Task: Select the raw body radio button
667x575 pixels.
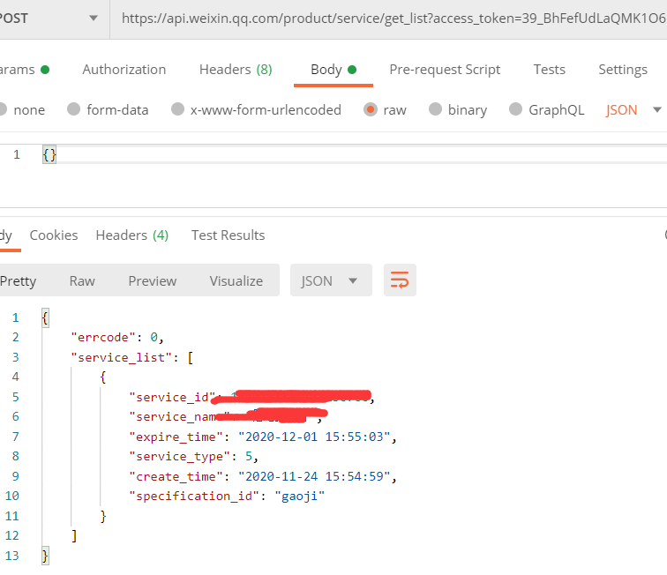Action: pos(371,109)
